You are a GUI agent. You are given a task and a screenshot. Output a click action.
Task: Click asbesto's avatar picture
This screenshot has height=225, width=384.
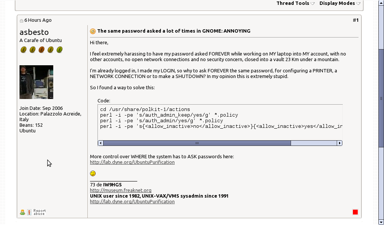pyautogui.click(x=36, y=82)
